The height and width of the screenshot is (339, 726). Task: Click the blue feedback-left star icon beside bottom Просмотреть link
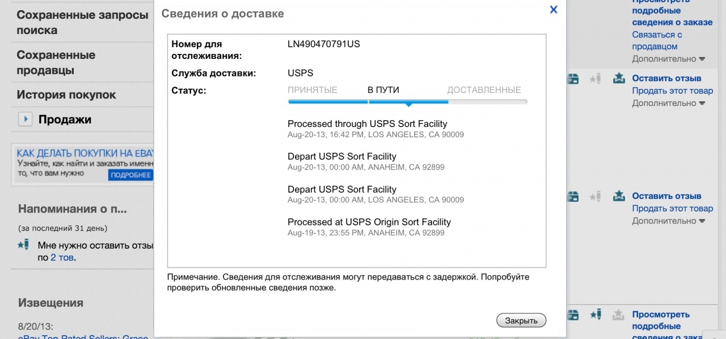tap(595, 315)
